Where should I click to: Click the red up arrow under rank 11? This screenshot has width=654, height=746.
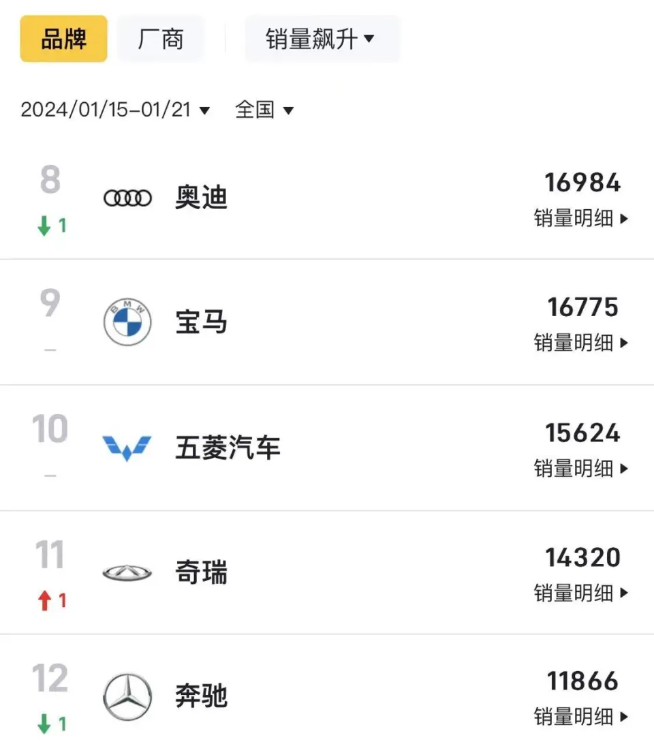click(x=45, y=600)
